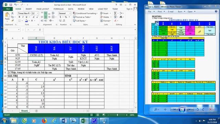Open Internet Explorer from taskbar

54,121
